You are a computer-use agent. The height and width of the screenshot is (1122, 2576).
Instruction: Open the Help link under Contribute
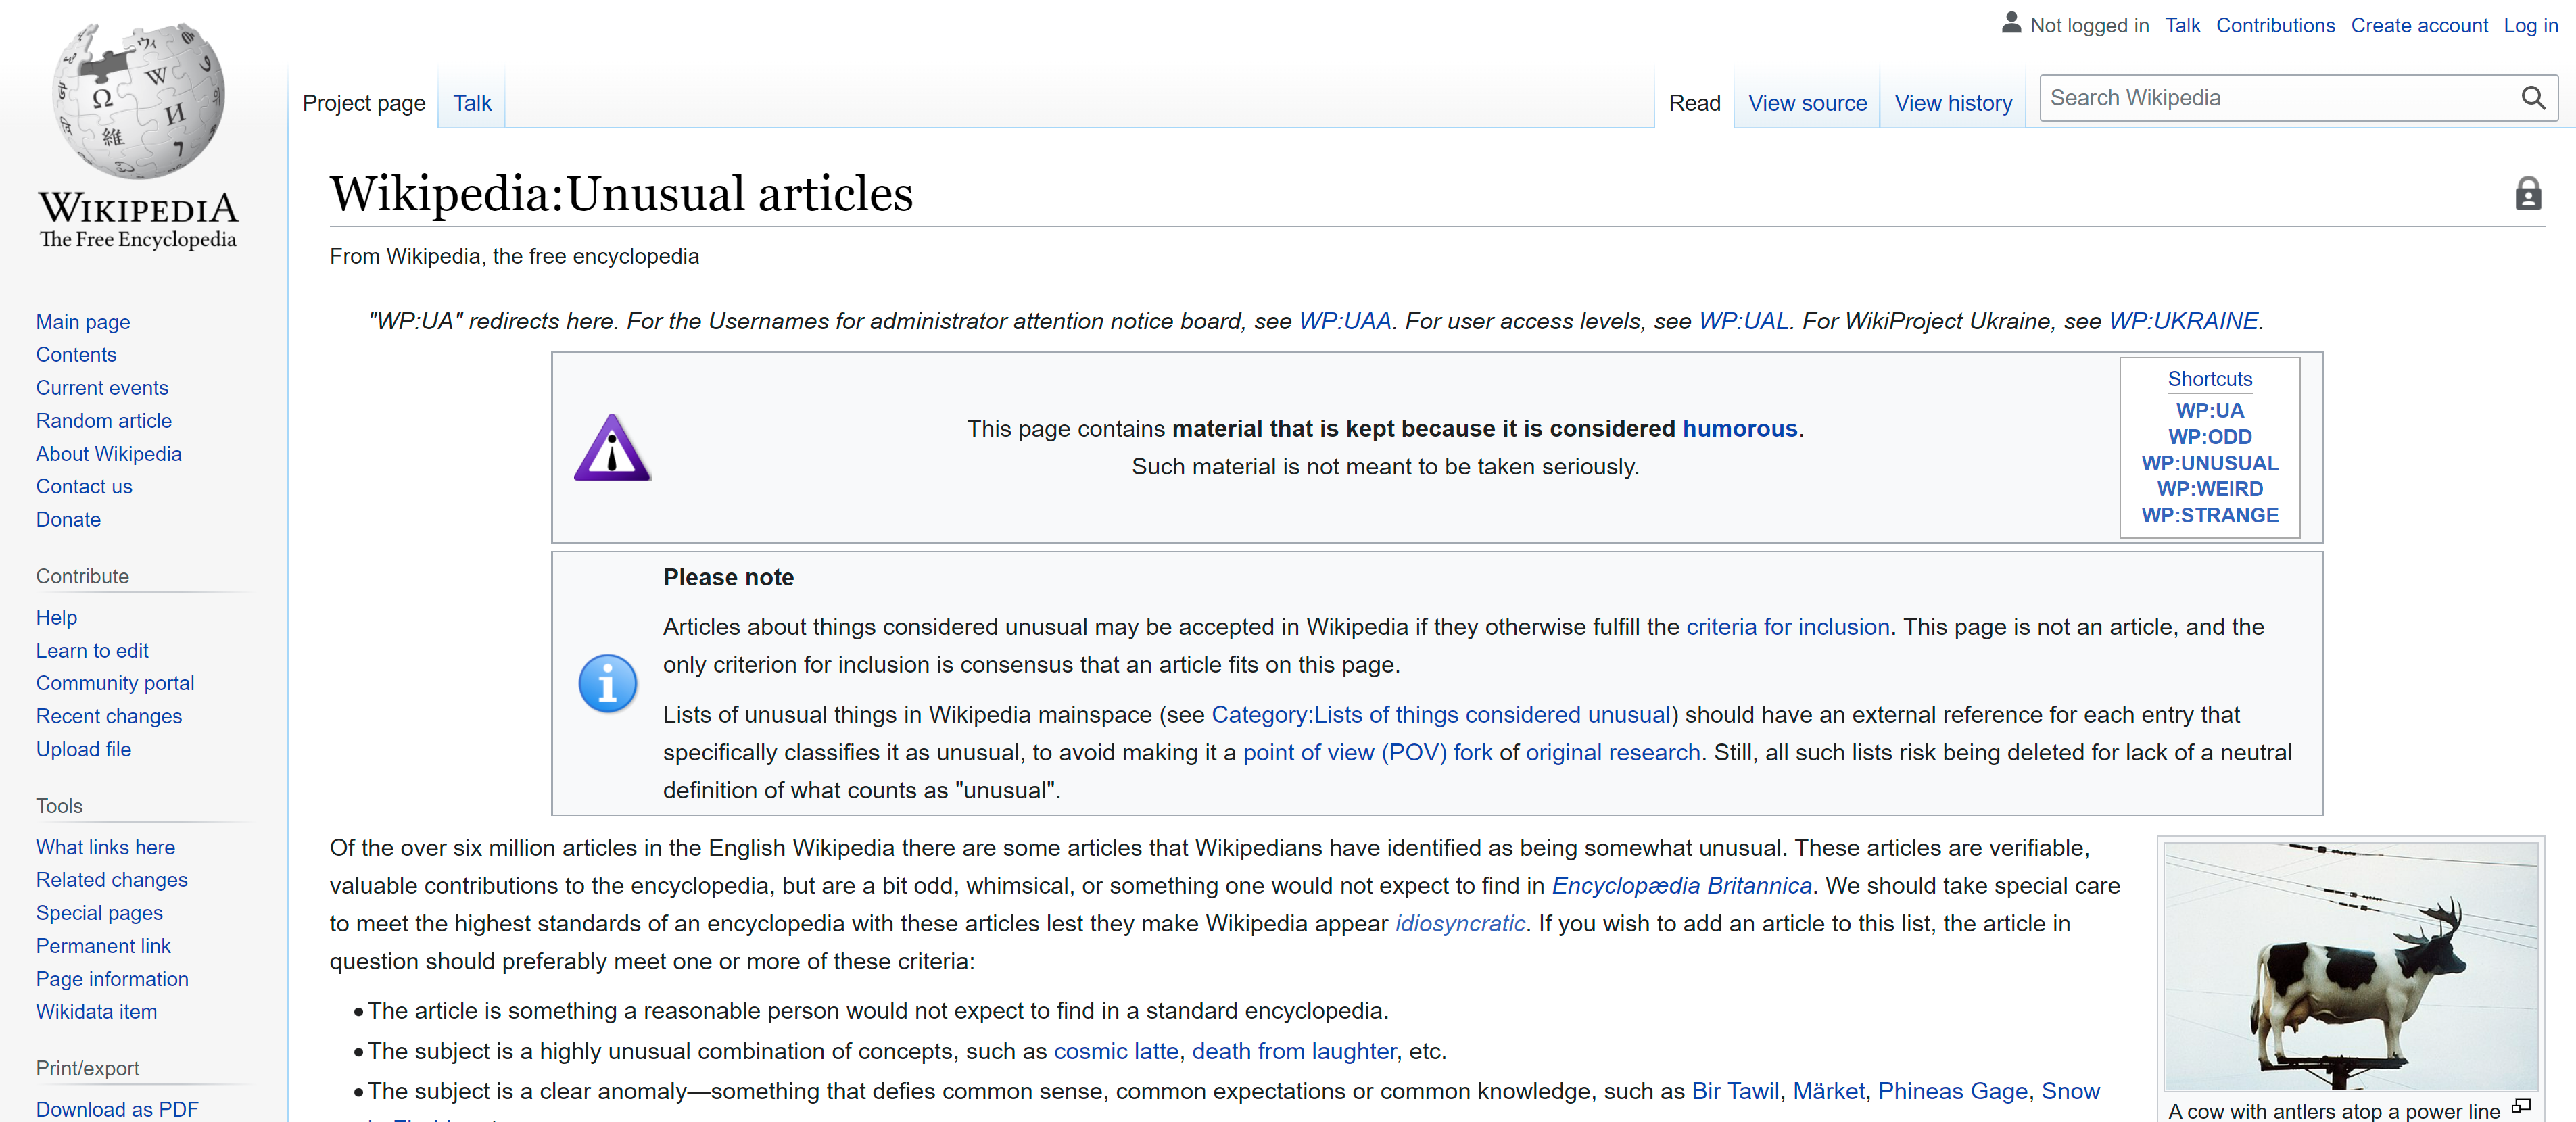tap(56, 617)
